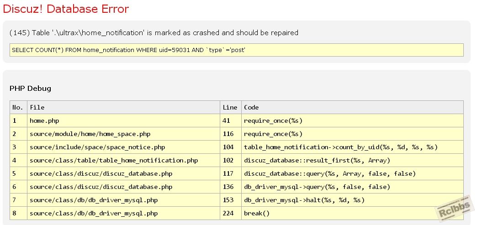Viewport: 477px width, 225px height.
Task: Click the 'PHP Debug' section title
Action: click(31, 89)
